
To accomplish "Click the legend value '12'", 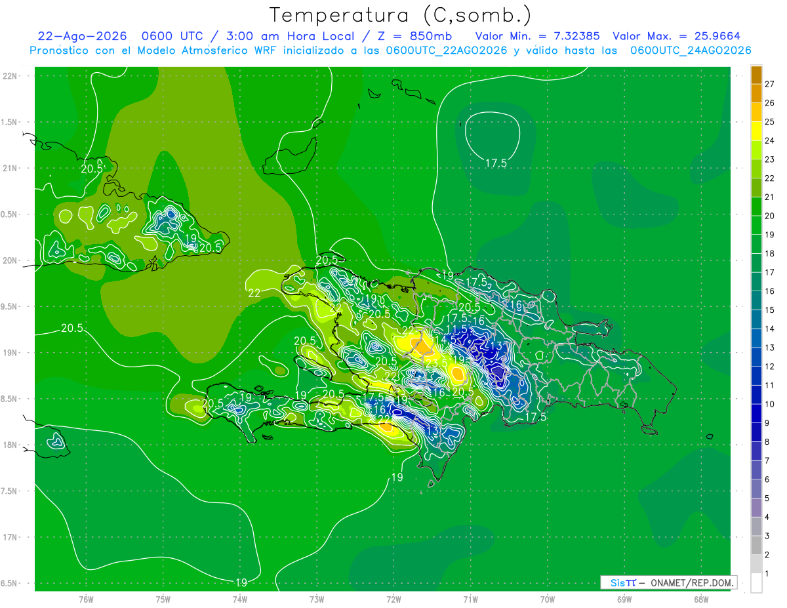I will [x=769, y=366].
